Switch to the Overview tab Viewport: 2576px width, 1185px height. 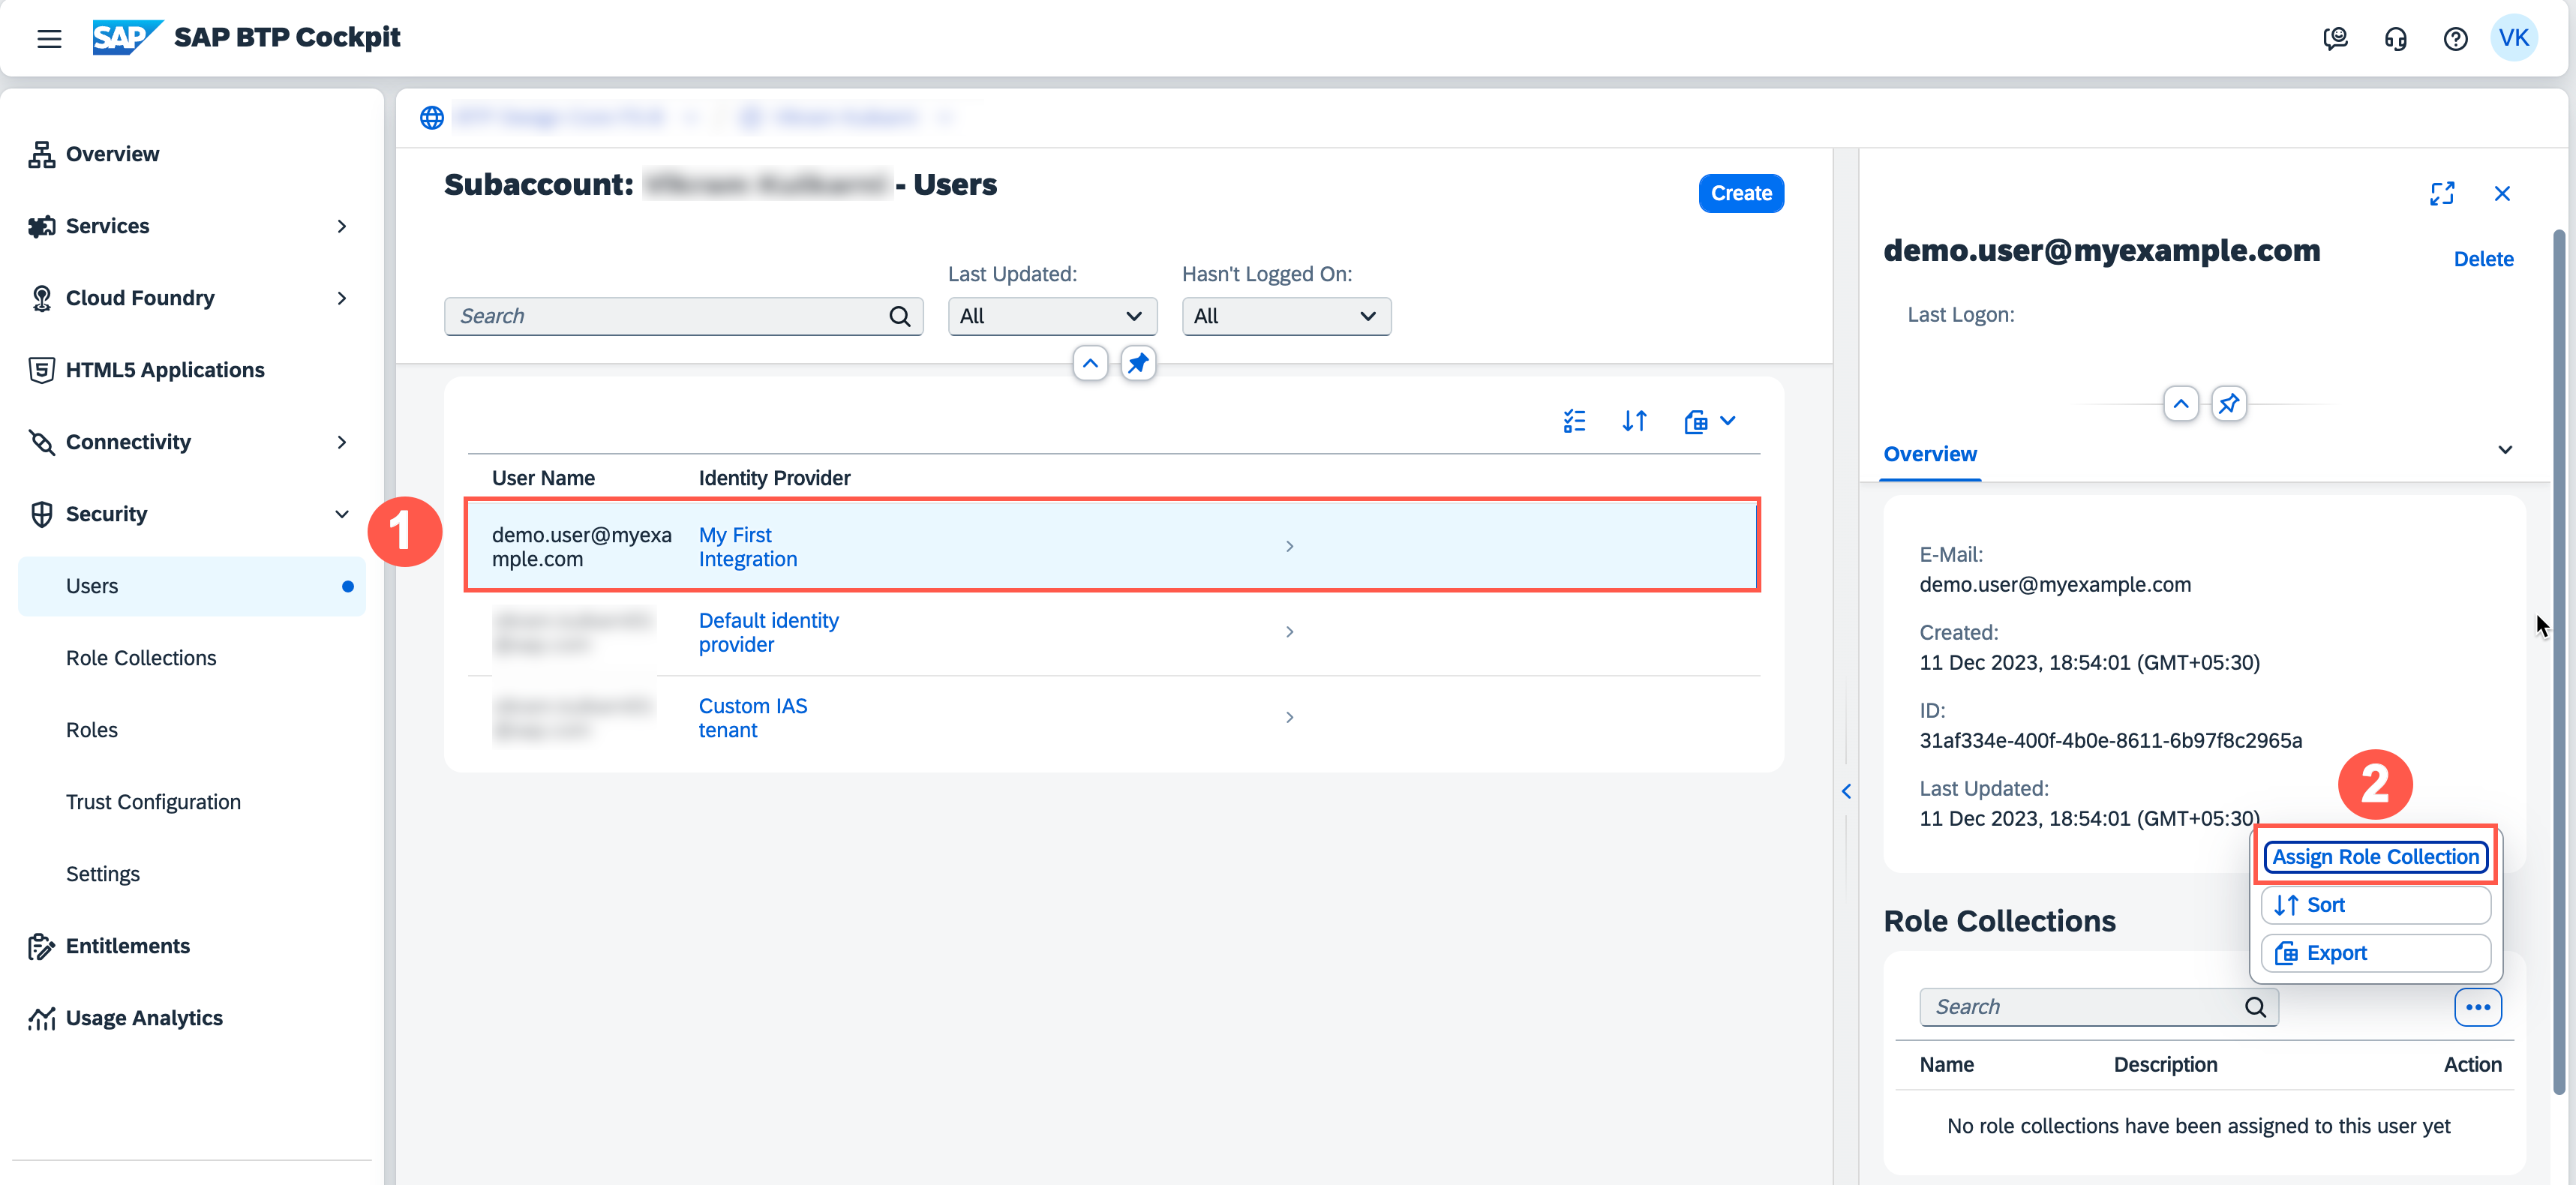(1930, 454)
